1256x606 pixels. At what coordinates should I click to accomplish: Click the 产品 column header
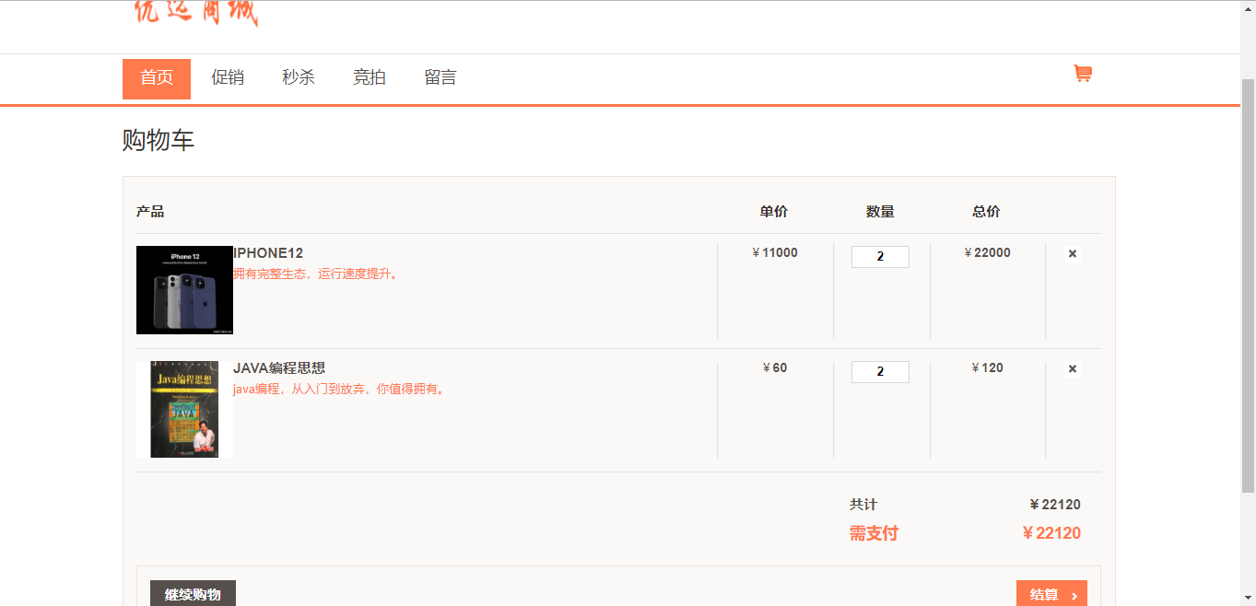tap(150, 212)
